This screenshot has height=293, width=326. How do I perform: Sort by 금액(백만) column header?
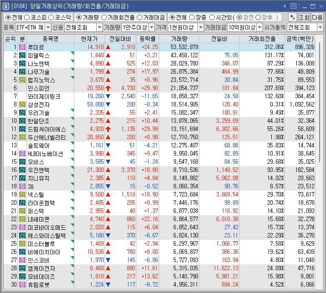coord(300,39)
